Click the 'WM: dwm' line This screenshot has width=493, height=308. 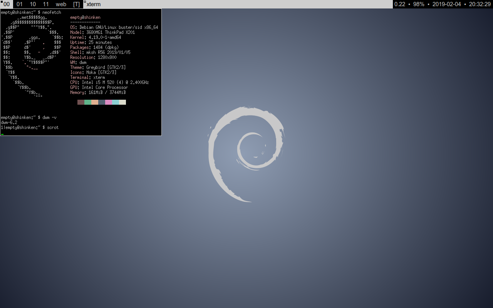[78, 62]
